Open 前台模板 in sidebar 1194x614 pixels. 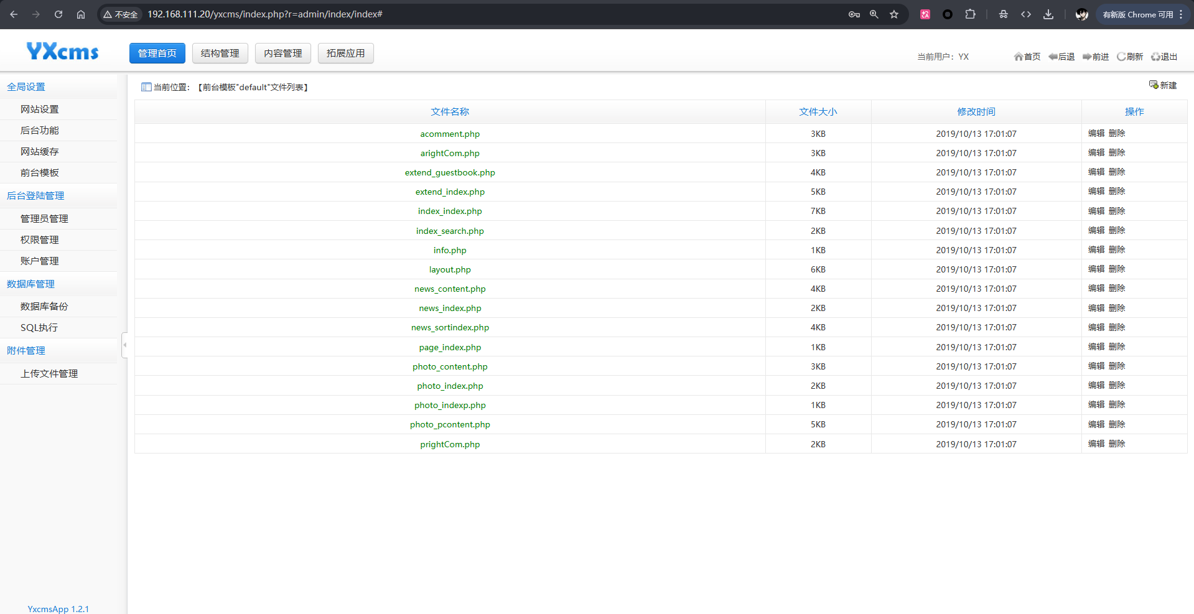40,173
